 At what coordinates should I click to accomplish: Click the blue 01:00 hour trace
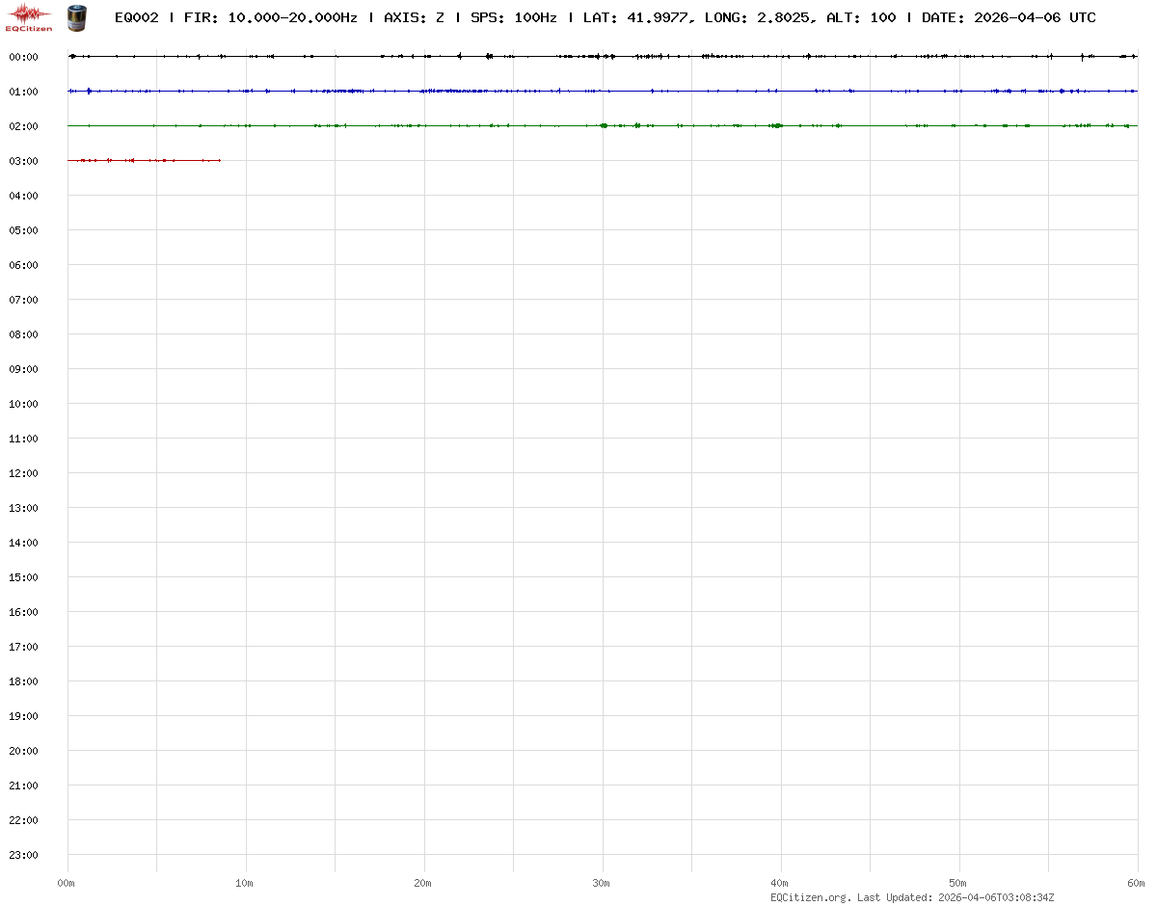(578, 91)
